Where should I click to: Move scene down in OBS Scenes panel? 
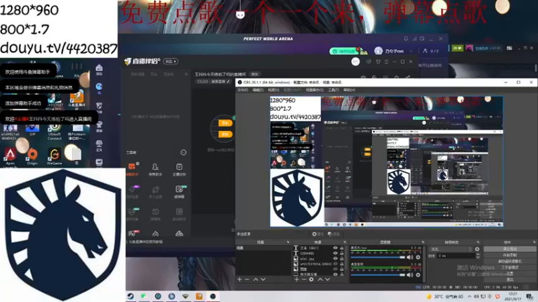pos(263,279)
